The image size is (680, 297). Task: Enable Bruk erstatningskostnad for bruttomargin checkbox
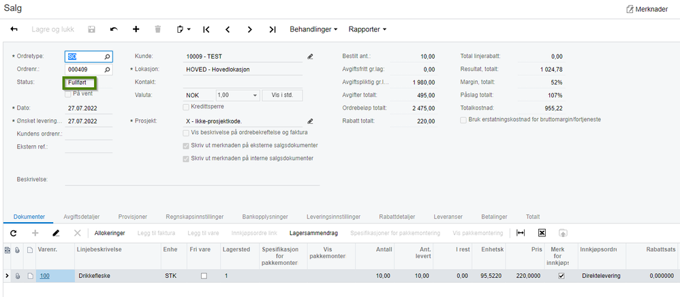463,120
